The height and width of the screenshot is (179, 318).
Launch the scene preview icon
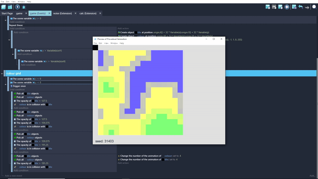tap(17, 7)
